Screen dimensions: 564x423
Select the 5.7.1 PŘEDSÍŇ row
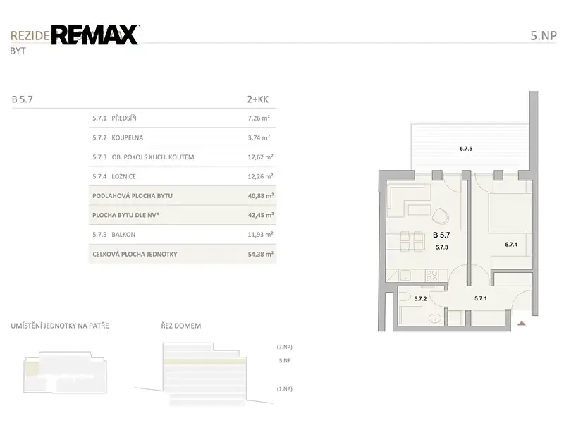[183, 118]
